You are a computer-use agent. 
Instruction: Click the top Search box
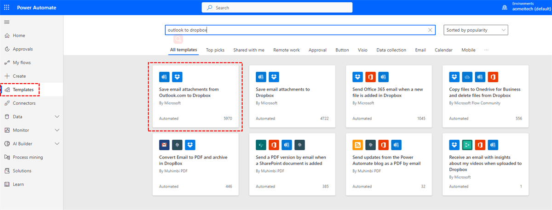(277, 8)
